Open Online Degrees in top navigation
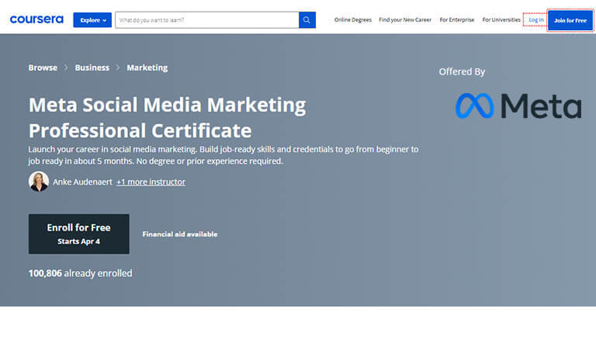 click(353, 19)
